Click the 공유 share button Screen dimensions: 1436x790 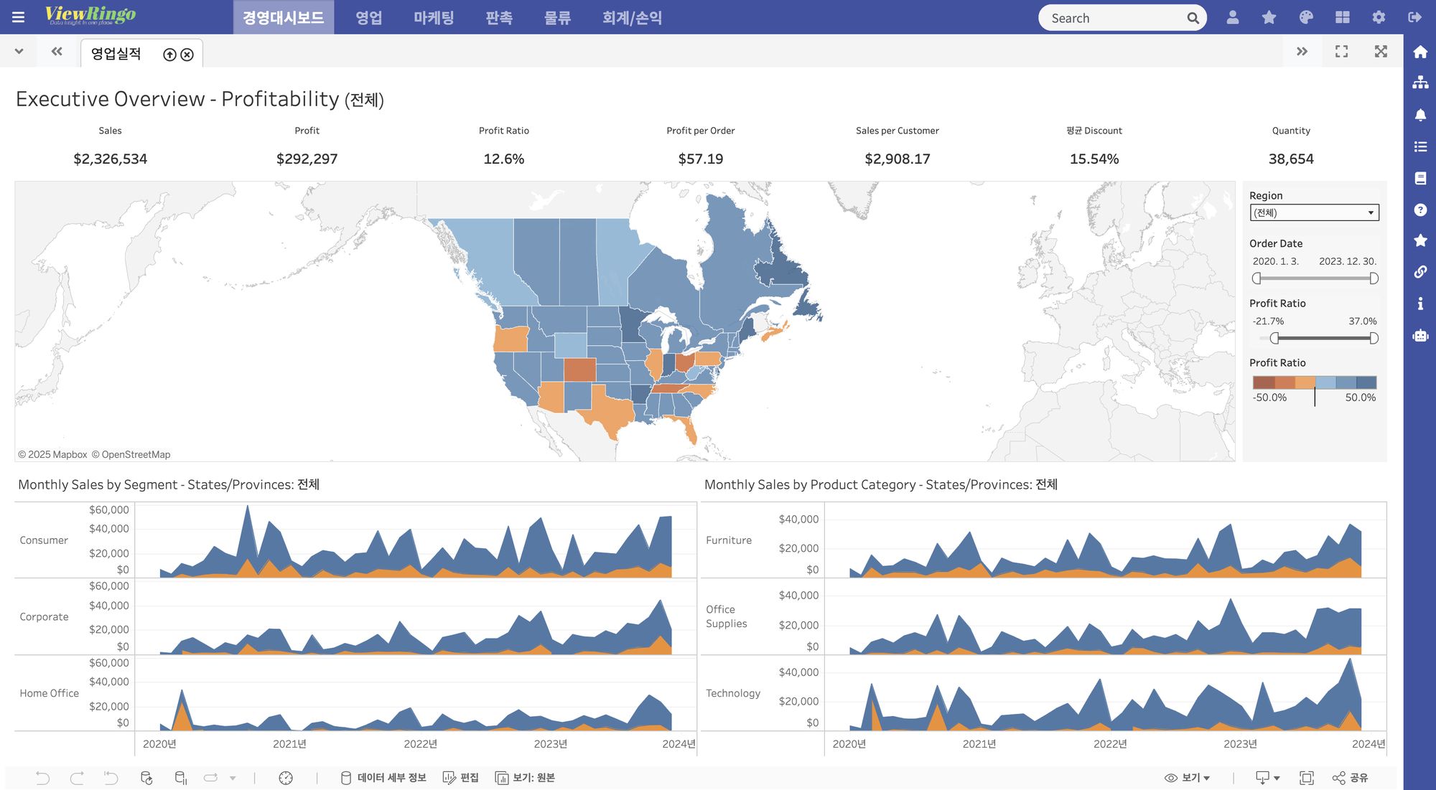[1351, 778]
